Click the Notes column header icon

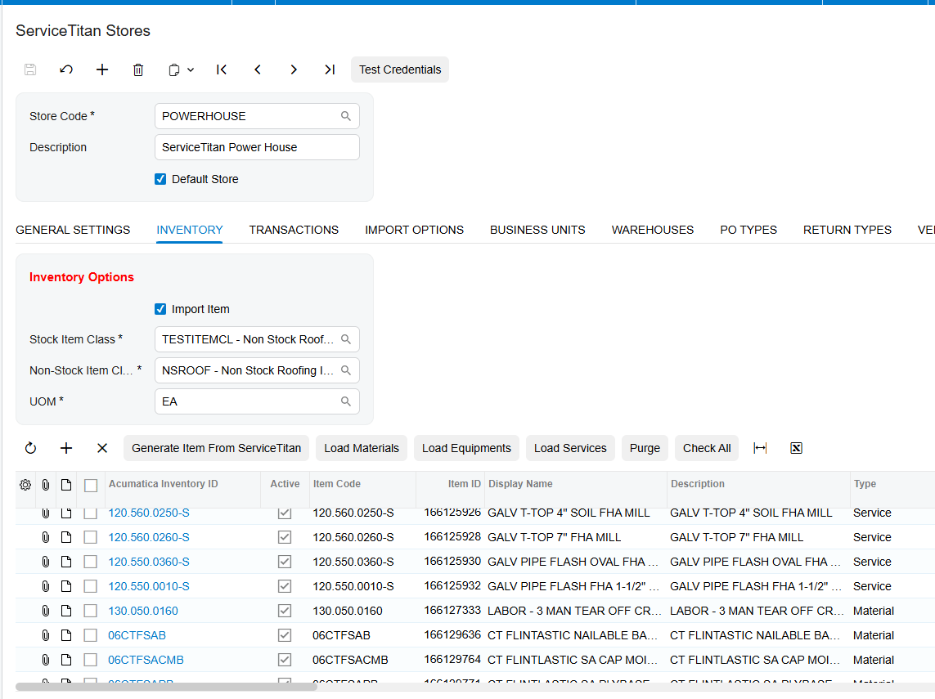click(66, 485)
